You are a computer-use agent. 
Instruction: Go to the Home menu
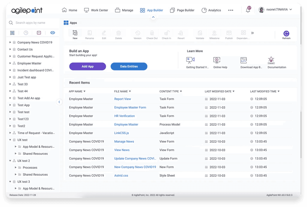pyautogui.click(x=70, y=10)
